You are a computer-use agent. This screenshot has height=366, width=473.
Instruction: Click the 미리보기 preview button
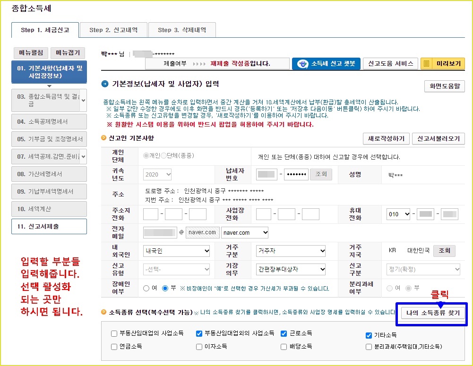tap(443, 64)
